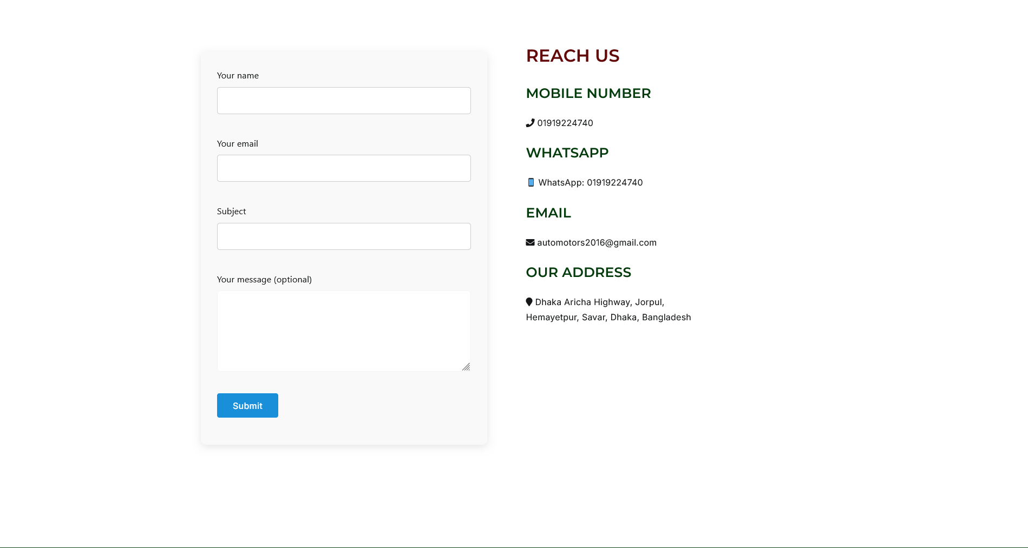Click the 'WhatsApp: 01919224740' text
1028x548 pixels.
[x=591, y=182]
